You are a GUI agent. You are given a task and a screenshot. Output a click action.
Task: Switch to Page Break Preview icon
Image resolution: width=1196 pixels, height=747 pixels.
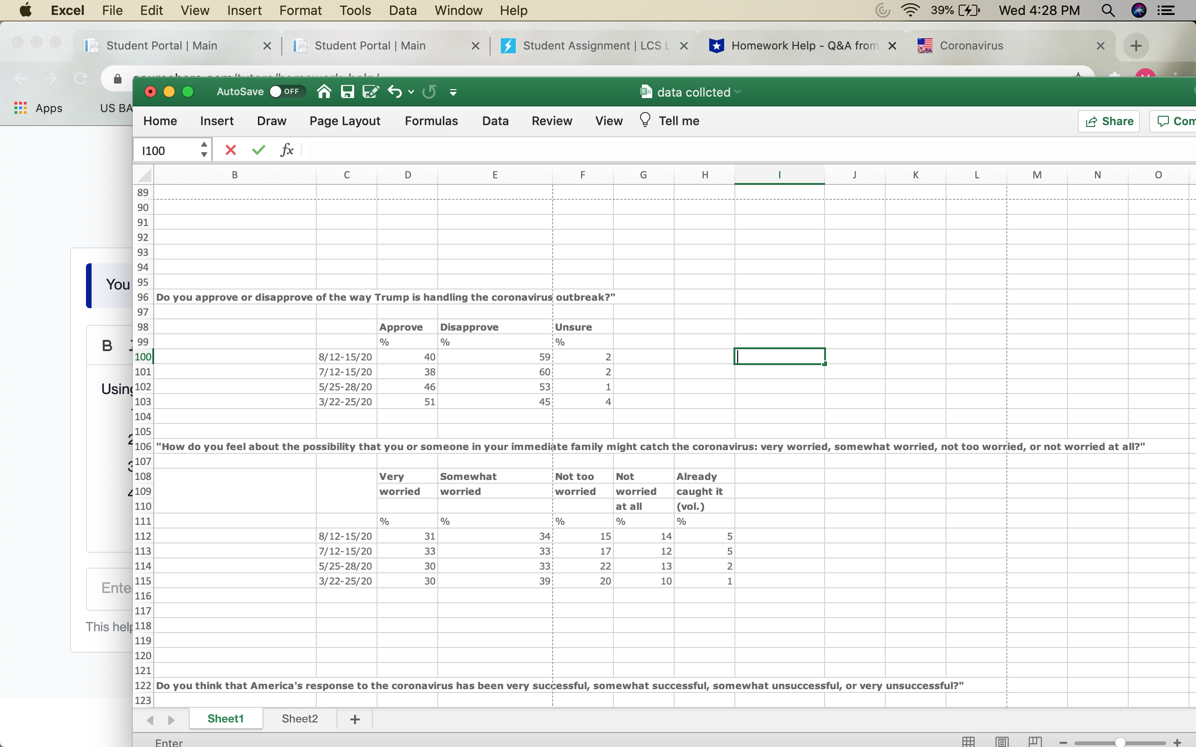1035,741
